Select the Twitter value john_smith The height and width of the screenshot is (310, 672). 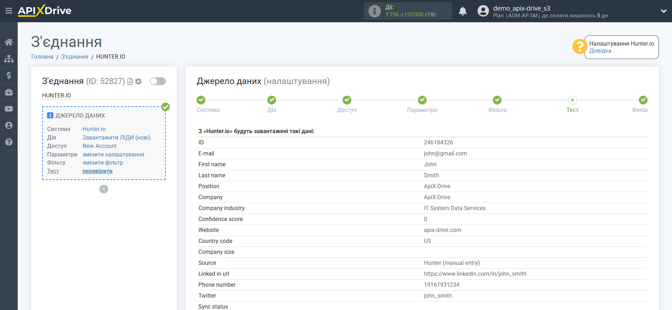[438, 296]
